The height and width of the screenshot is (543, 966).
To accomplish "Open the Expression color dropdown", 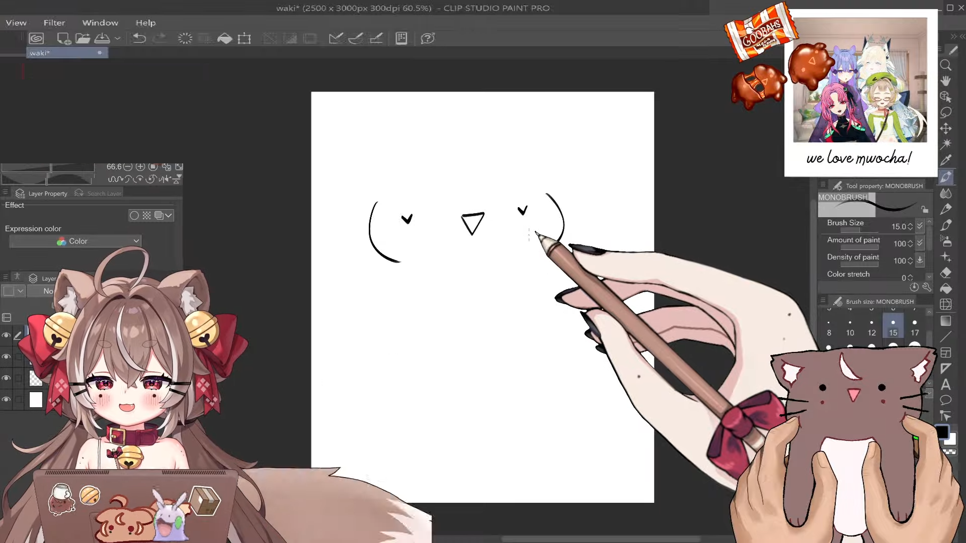I will pyautogui.click(x=75, y=241).
